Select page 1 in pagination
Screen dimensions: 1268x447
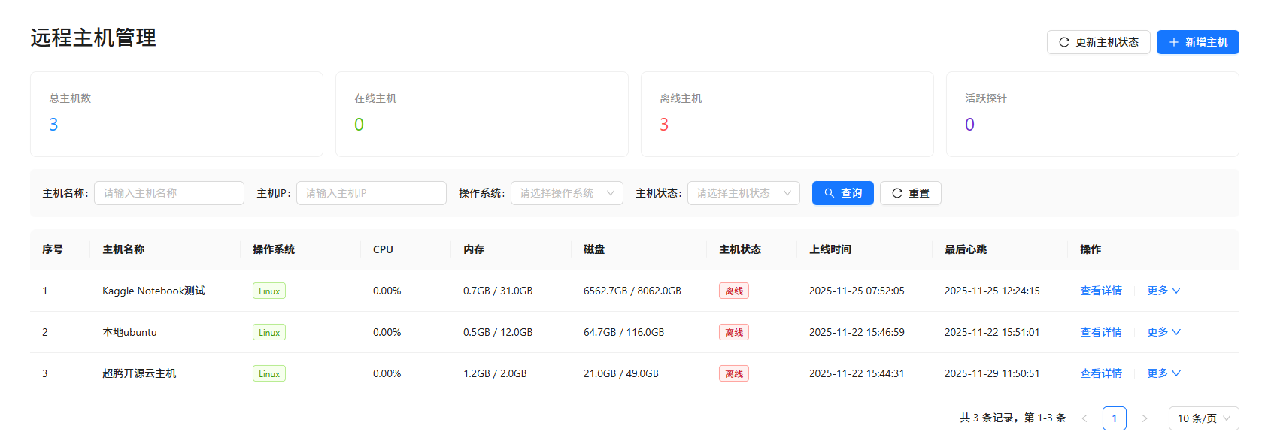pos(1114,418)
